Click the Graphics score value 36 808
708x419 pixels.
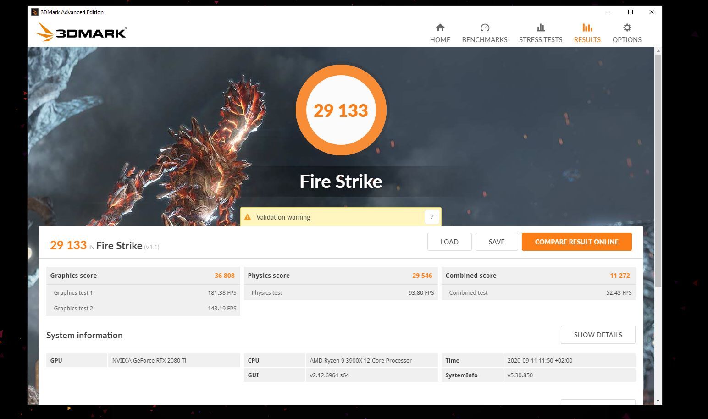(x=225, y=276)
